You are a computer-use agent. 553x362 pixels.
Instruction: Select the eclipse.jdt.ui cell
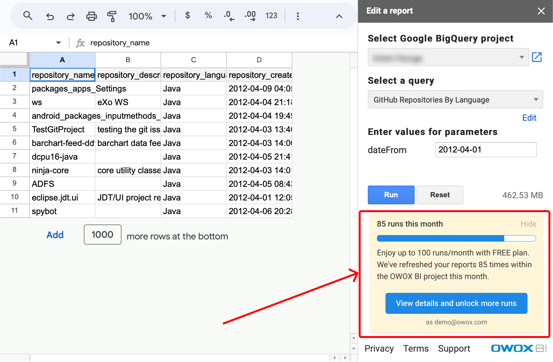(62, 198)
